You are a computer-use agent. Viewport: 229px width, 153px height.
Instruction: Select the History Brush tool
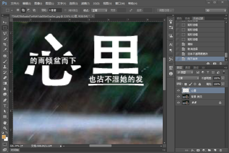tap(5, 72)
